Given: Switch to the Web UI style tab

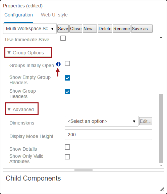Looking at the screenshot, I should (x=54, y=15).
